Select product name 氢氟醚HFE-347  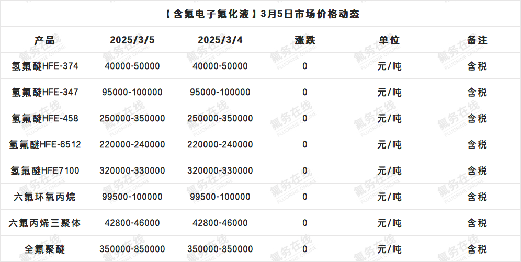pyautogui.click(x=45, y=92)
